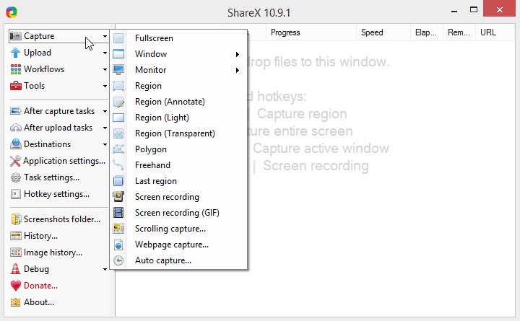The width and height of the screenshot is (520, 321).
Task: Click the Capture camera icon in sidebar
Action: point(16,36)
